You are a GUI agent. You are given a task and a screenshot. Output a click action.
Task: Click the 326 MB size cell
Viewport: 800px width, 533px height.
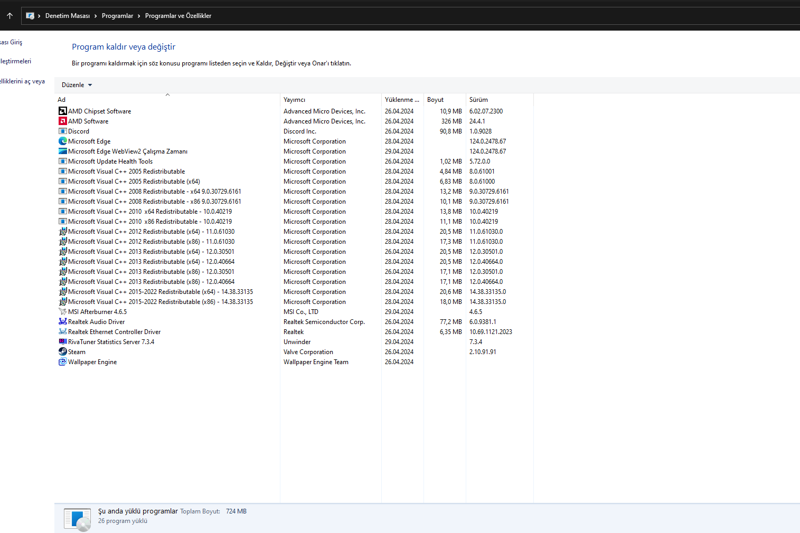click(451, 121)
